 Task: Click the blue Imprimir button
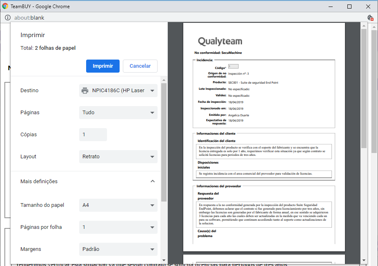click(x=103, y=66)
